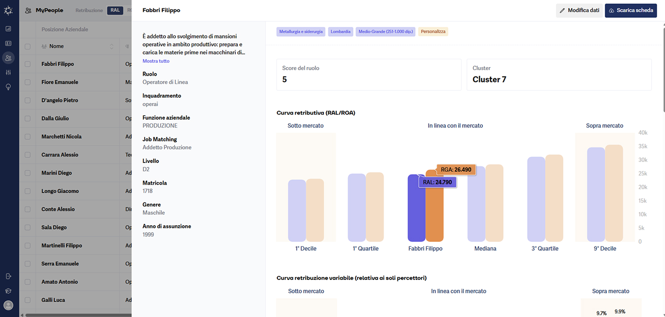Click the lightbulb insights icon
This screenshot has height=317, width=665.
coord(8,87)
